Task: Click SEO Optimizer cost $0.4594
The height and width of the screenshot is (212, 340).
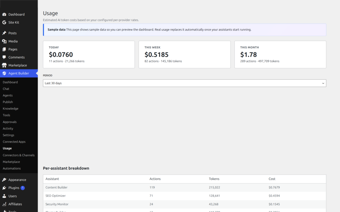Action: [274, 196]
